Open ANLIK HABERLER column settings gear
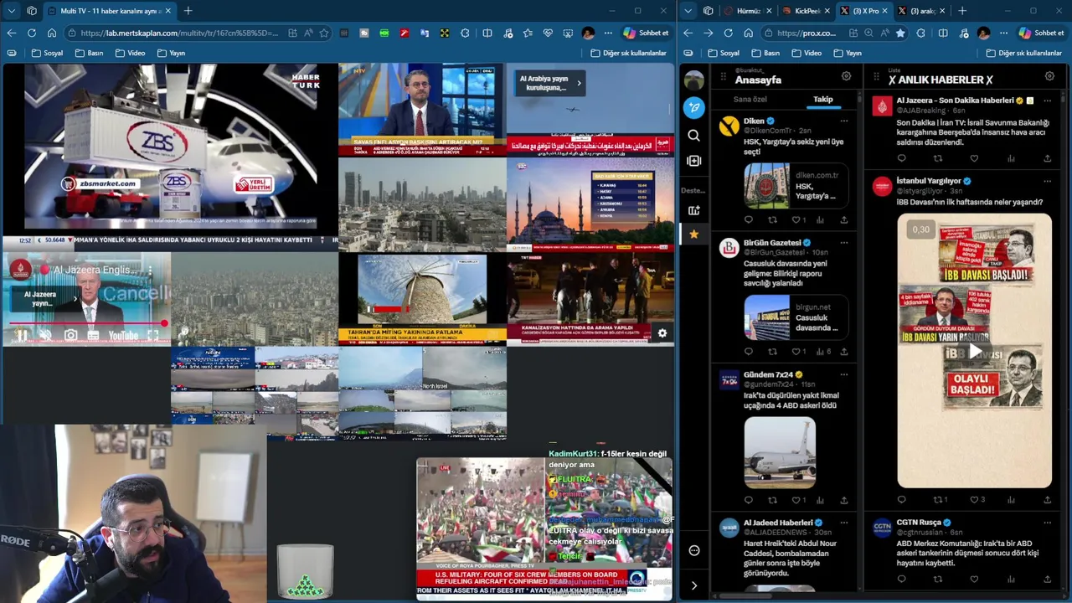The width and height of the screenshot is (1072, 603). coord(1049,76)
